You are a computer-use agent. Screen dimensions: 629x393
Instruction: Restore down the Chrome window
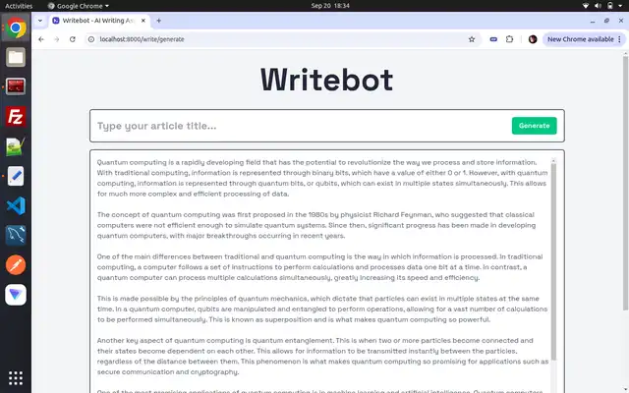(x=606, y=21)
